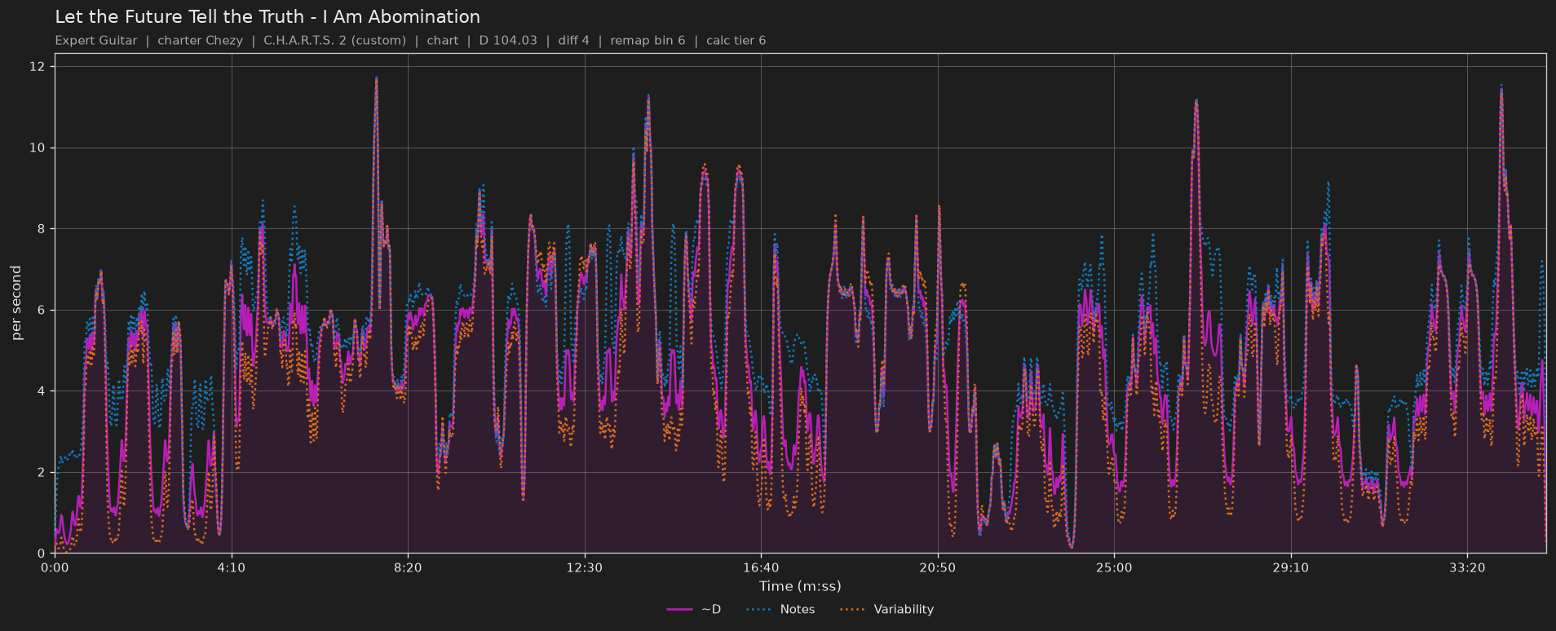Screen dimensions: 1556x631
Task: Click the peak near 33:20 at the right end
Action: [x=1501, y=86]
